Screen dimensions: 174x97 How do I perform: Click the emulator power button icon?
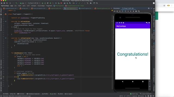pos(114,11)
